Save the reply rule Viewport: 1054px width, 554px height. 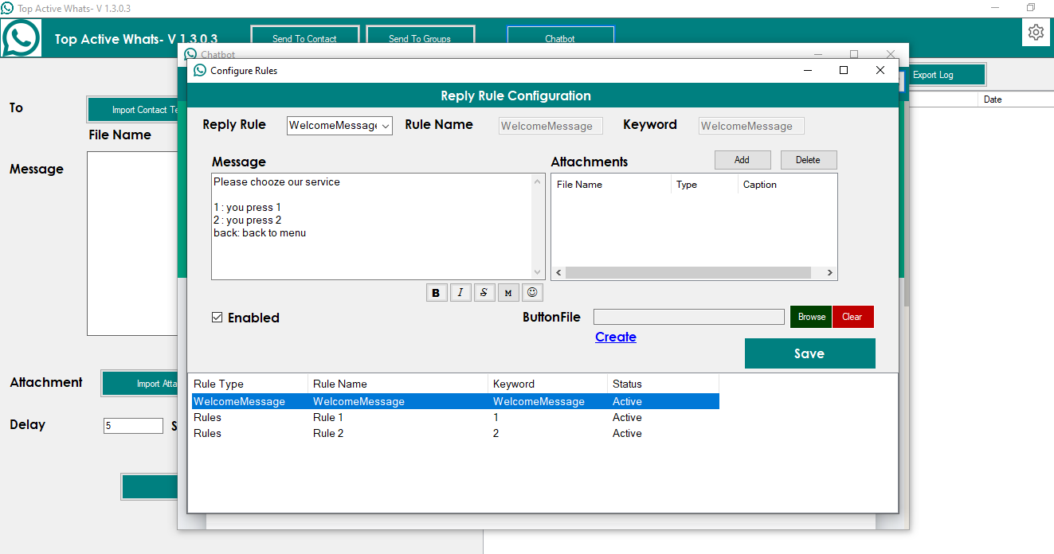point(809,353)
